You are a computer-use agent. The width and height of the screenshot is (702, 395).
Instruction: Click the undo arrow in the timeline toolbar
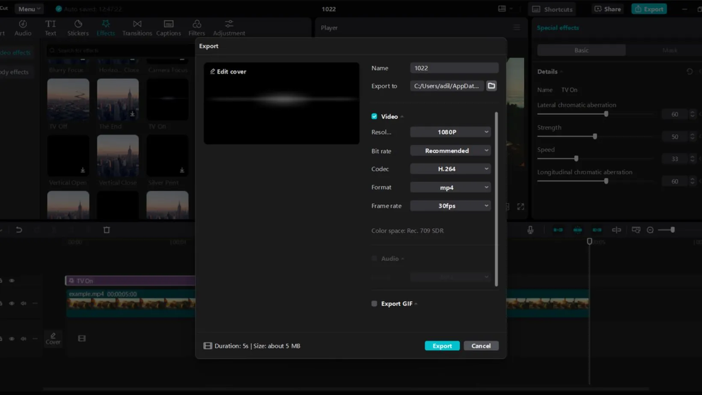19,230
